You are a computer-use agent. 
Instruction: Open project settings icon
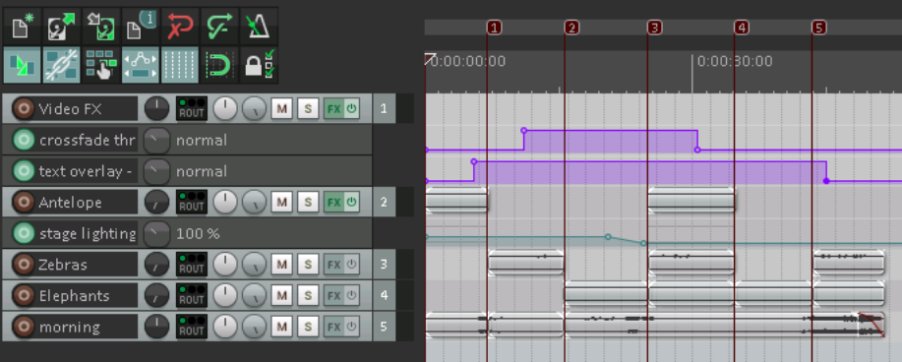coord(141,27)
